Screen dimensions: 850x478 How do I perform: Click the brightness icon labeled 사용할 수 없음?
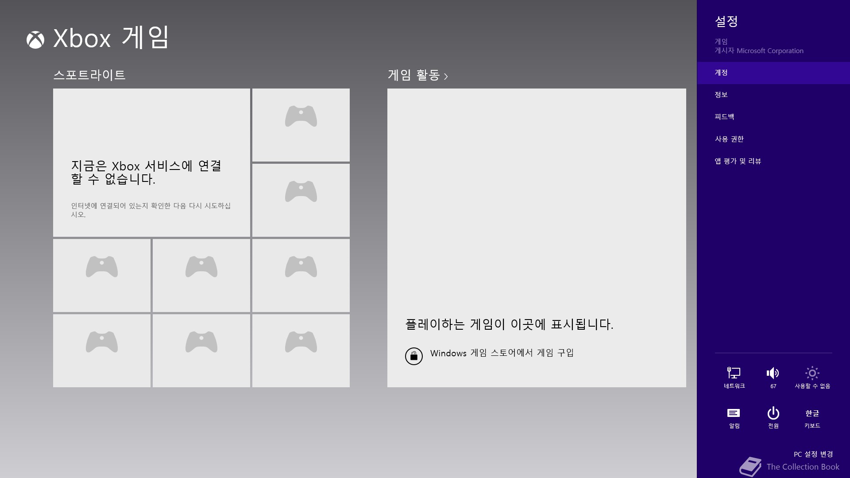(812, 377)
